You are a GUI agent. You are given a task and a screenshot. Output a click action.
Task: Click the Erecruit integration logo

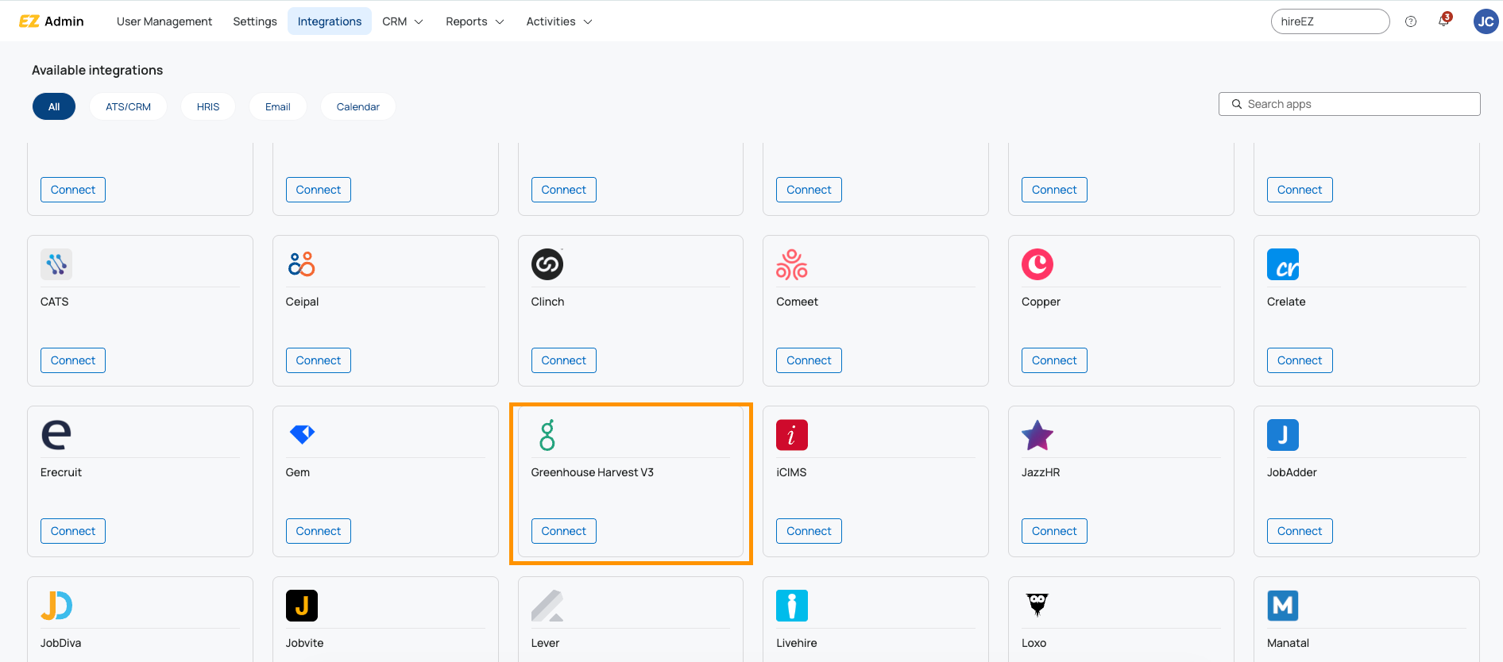point(56,435)
